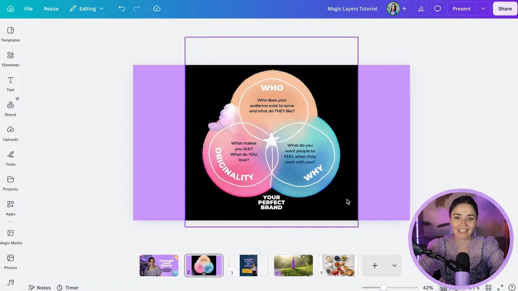This screenshot has height=291, width=518.
Task: Select page 4 meadow bottle thumbnail
Action: (x=293, y=265)
